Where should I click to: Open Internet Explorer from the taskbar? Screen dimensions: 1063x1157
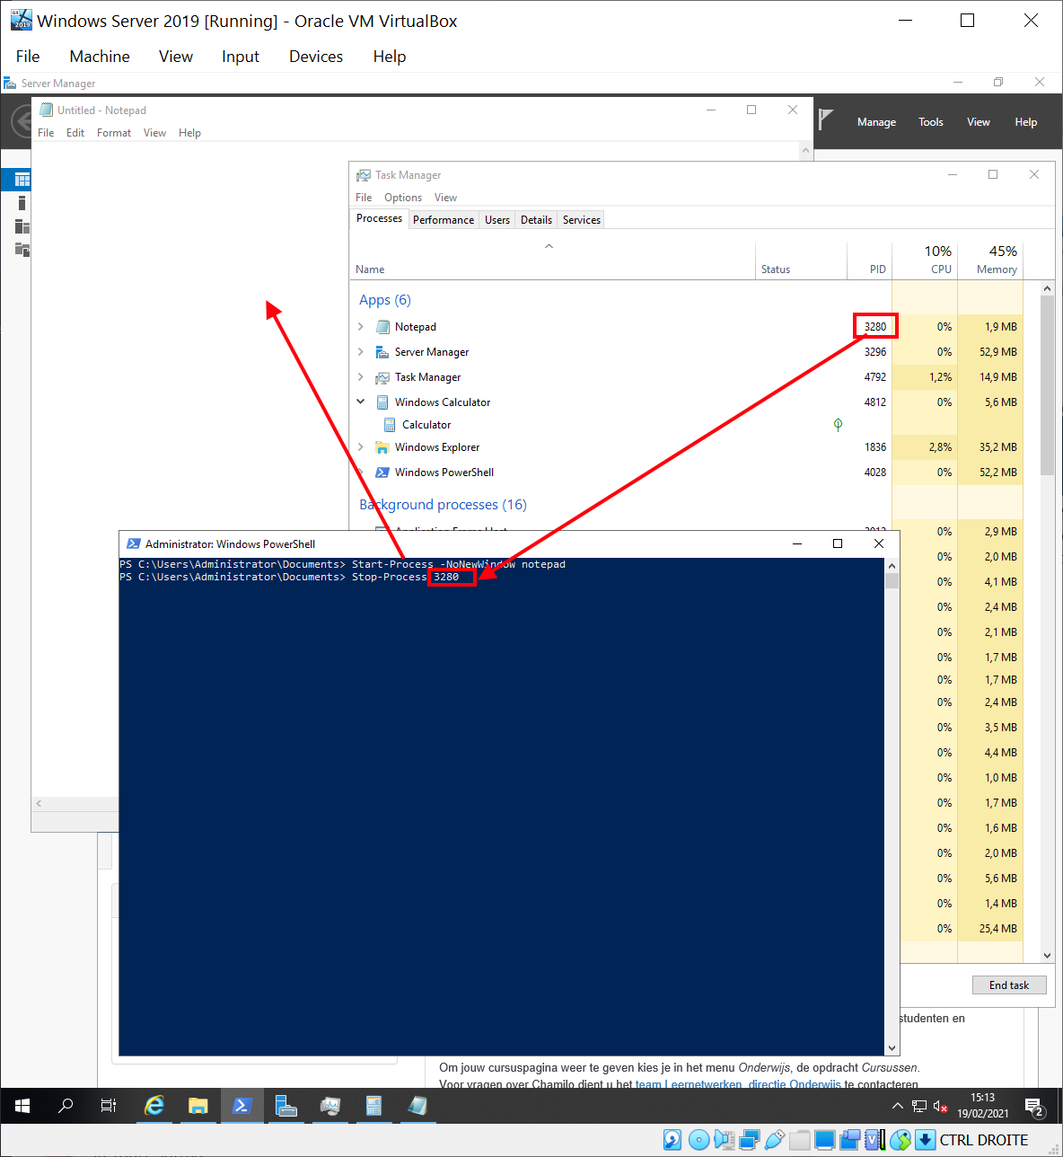154,1106
